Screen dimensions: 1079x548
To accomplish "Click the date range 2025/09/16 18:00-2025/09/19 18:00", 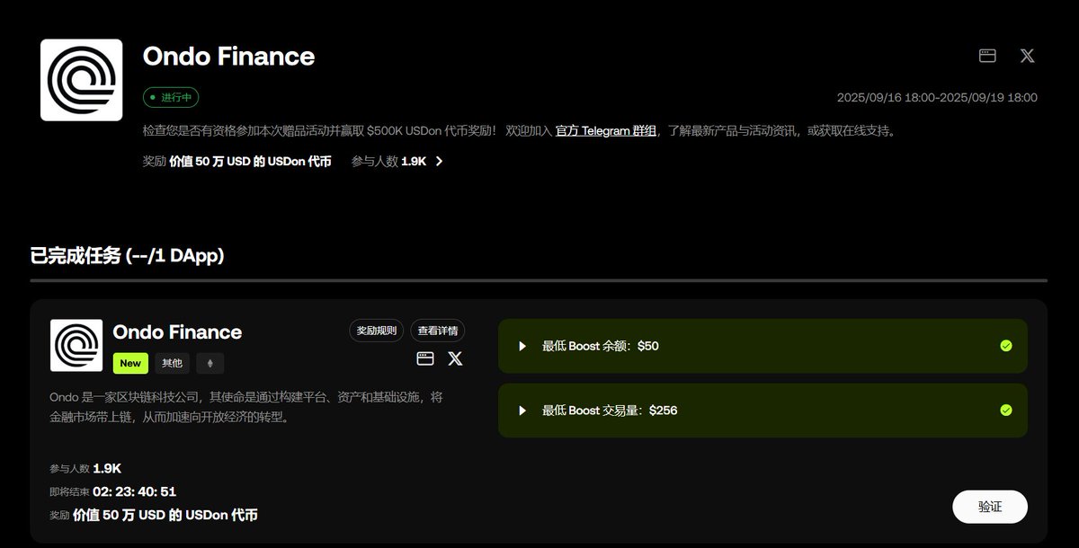I will pos(937,97).
